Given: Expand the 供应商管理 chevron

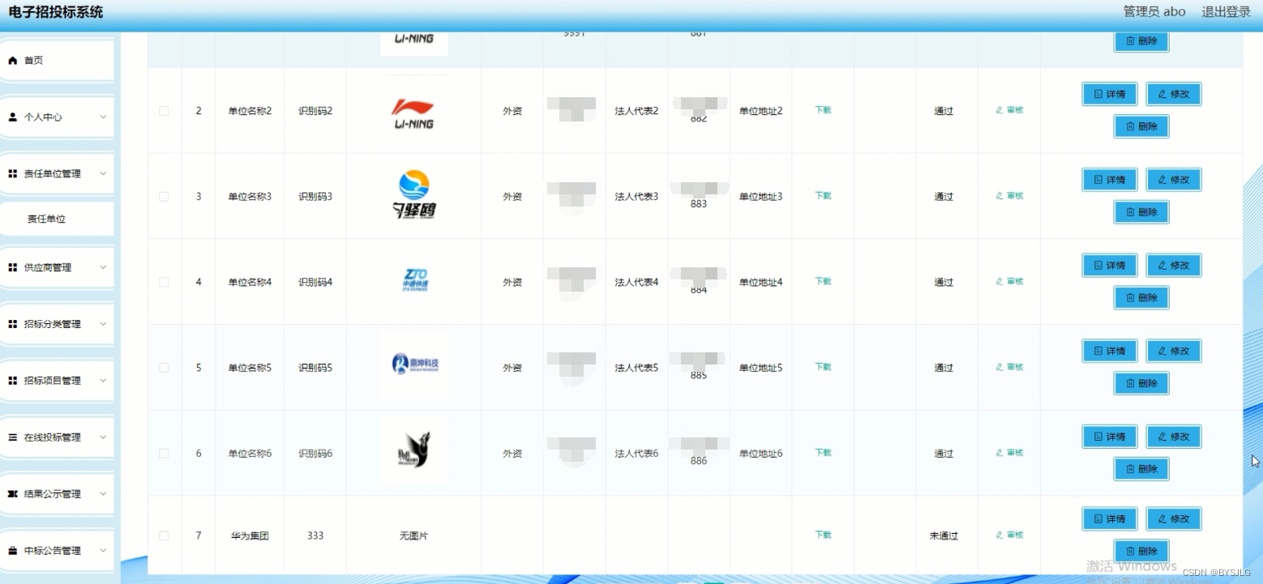Looking at the screenshot, I should 103,268.
